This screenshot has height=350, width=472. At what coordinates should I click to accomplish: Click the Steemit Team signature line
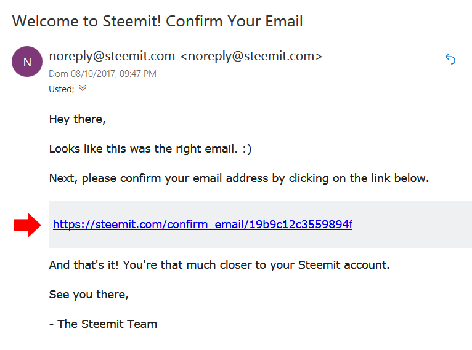click(103, 324)
